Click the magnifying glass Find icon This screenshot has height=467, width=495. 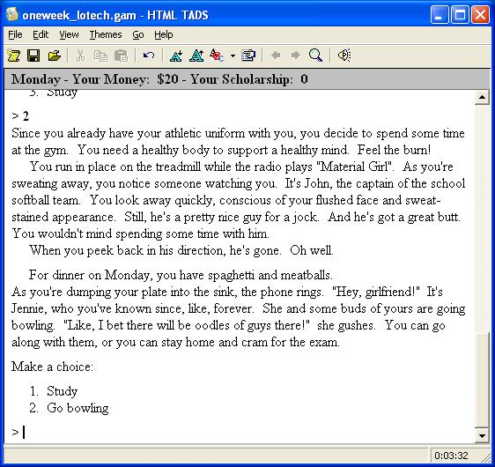(315, 56)
